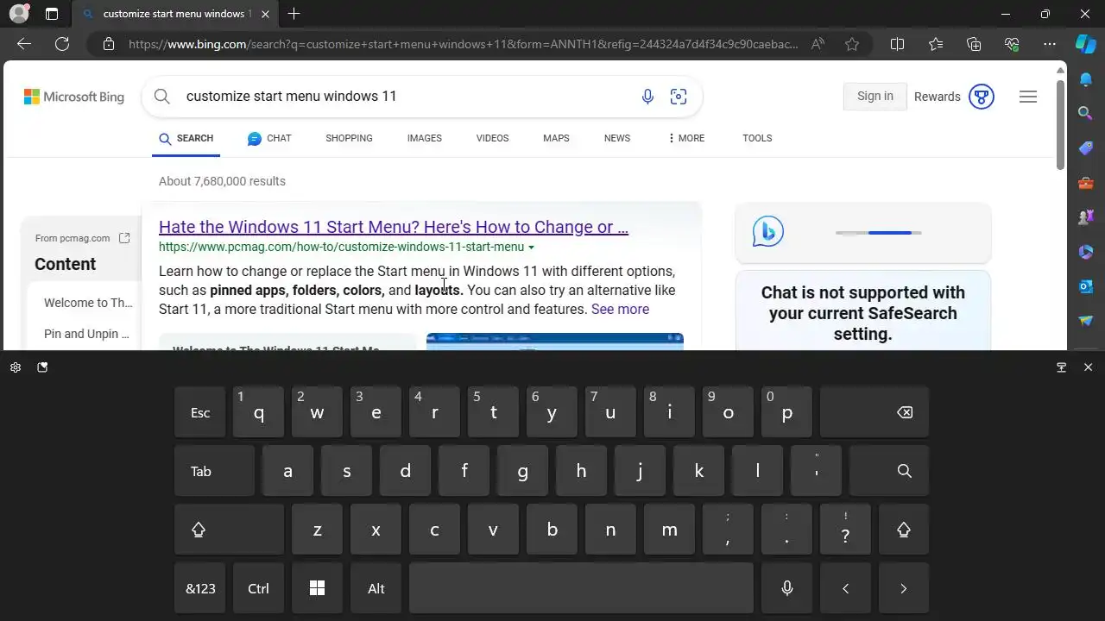Open the sidebar Games chess icon

click(1086, 217)
